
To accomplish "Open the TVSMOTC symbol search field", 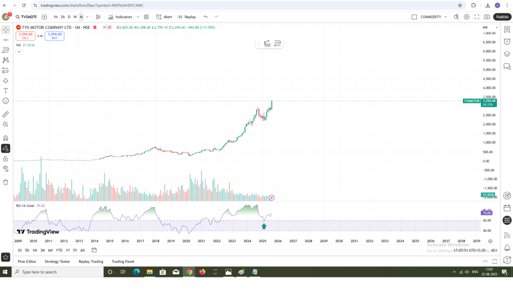I will coord(27,17).
